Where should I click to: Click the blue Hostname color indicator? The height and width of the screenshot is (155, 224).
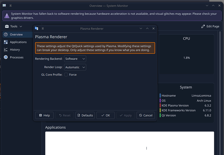click(x=160, y=96)
